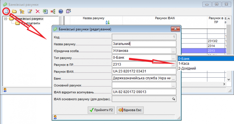This screenshot has width=234, height=124.
Task: Click the new record document icon
Action: (x=6, y=11)
